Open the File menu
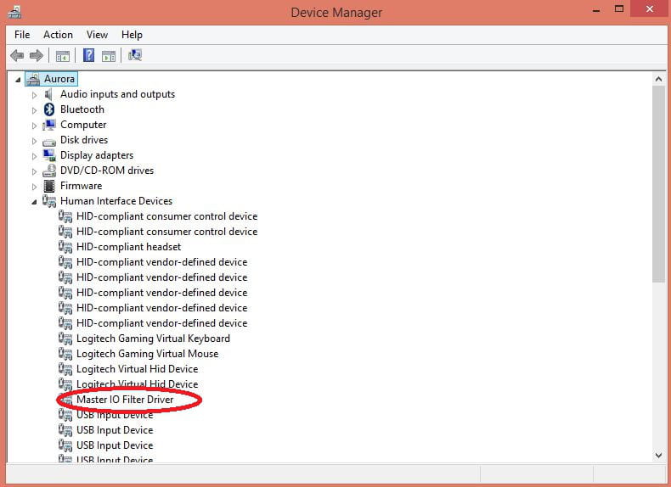The image size is (671, 487). click(x=22, y=35)
